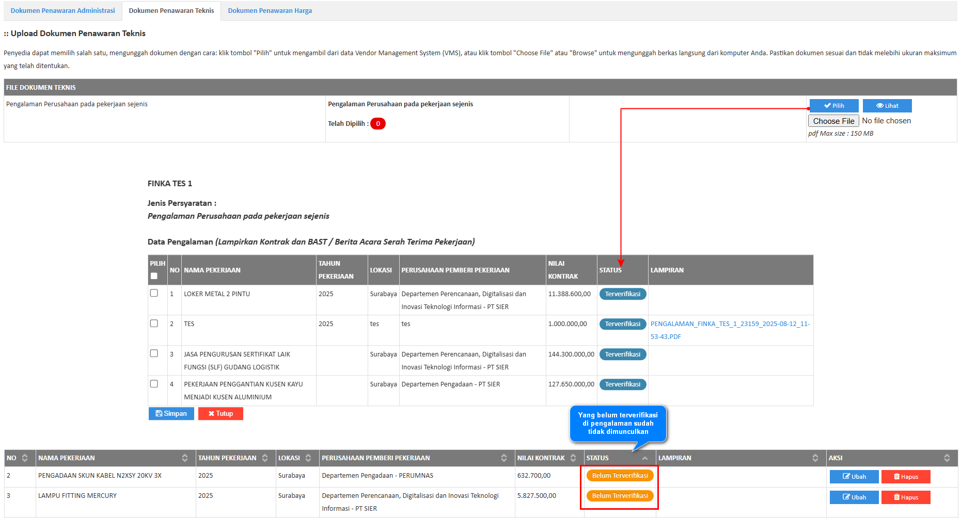Sort bottom table by STATUS column

click(644, 458)
